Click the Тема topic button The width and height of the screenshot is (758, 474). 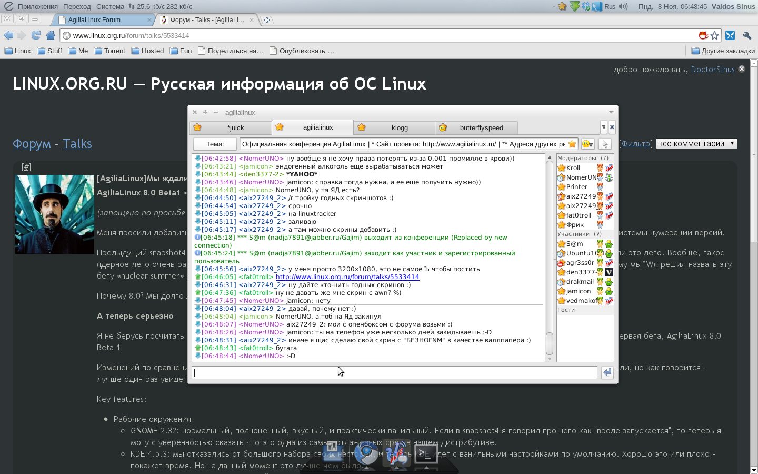click(215, 144)
